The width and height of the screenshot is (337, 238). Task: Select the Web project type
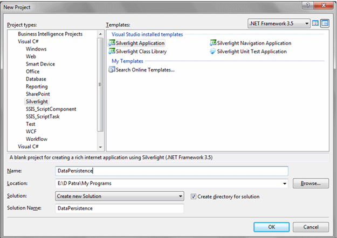click(x=31, y=56)
